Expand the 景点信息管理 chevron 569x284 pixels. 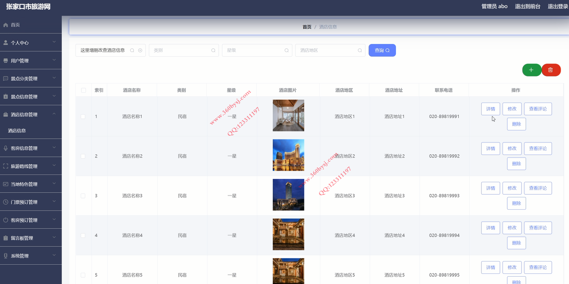point(54,96)
